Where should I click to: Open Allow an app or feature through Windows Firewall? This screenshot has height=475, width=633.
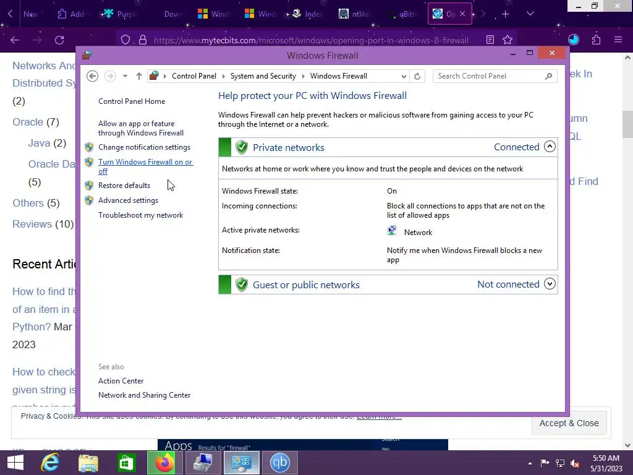(141, 128)
